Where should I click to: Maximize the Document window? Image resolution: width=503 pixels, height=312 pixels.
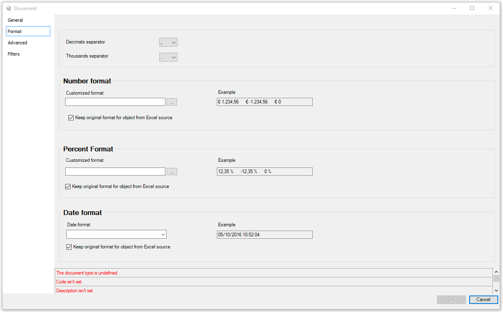tap(472, 8)
